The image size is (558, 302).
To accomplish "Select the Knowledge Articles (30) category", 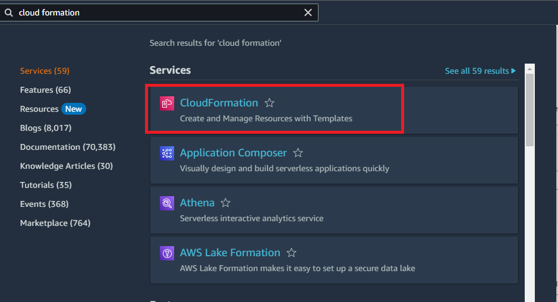I will 66,166.
